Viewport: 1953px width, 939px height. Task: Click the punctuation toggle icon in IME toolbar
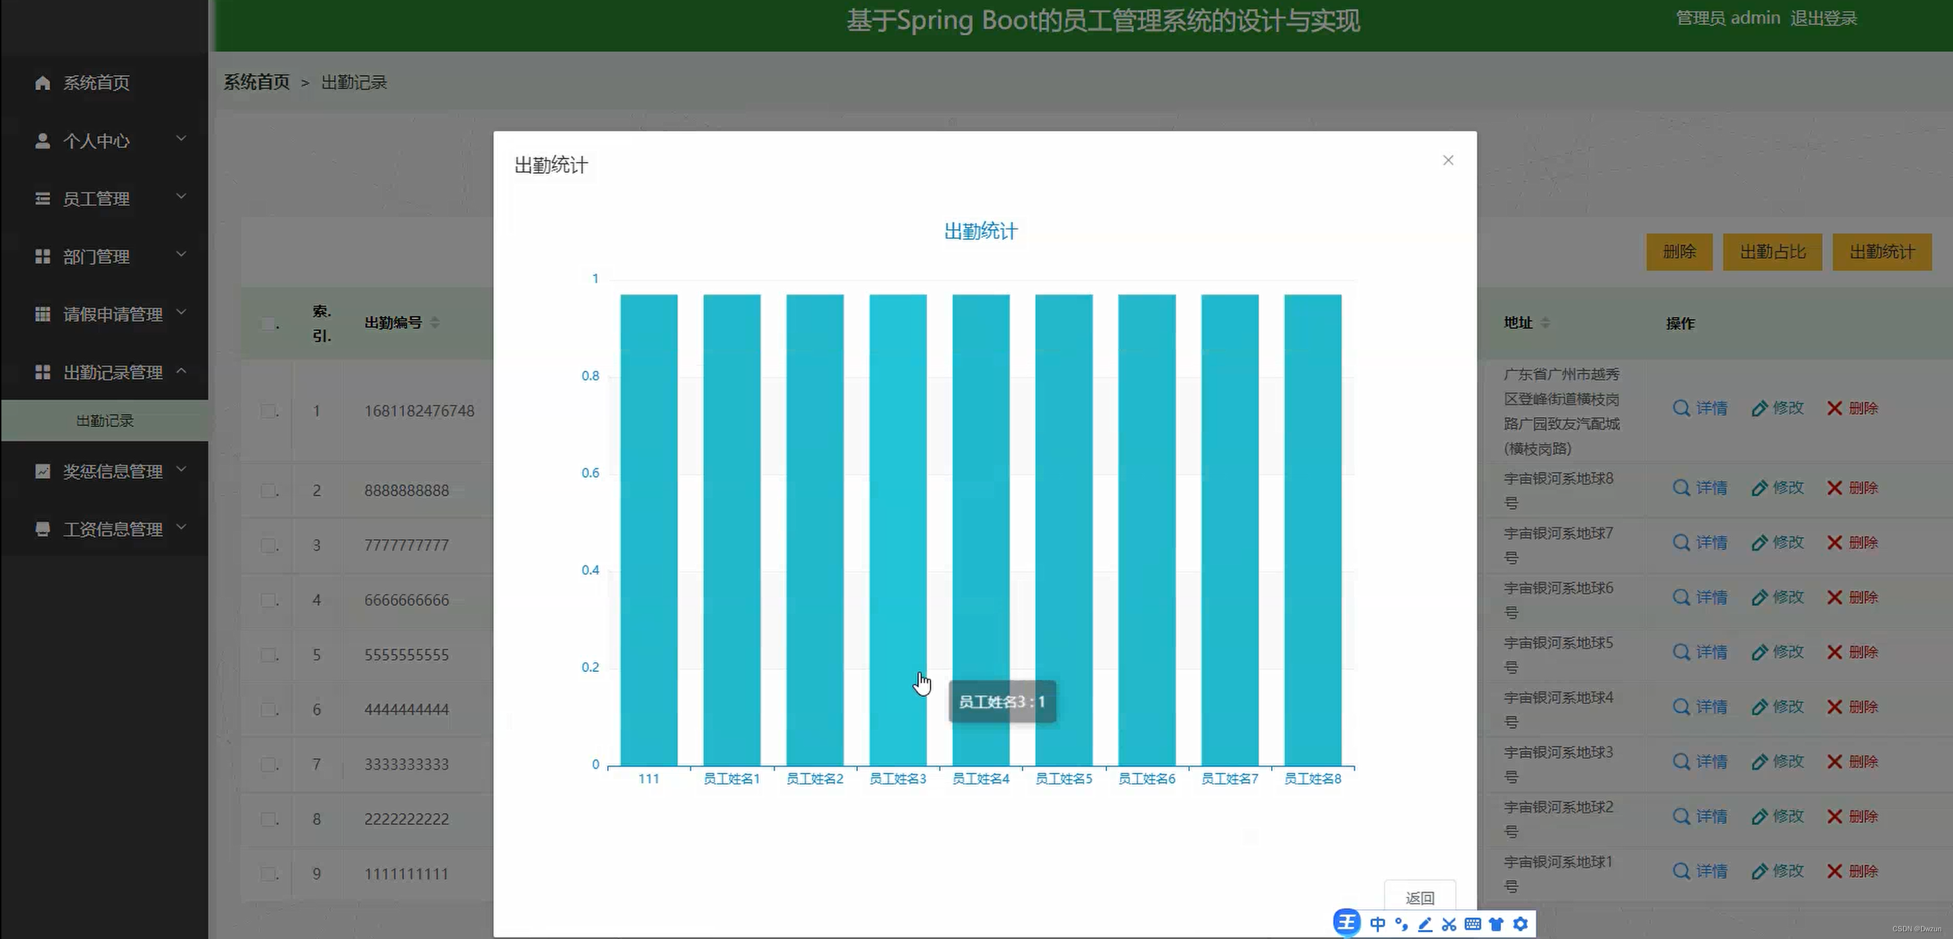[x=1401, y=924]
